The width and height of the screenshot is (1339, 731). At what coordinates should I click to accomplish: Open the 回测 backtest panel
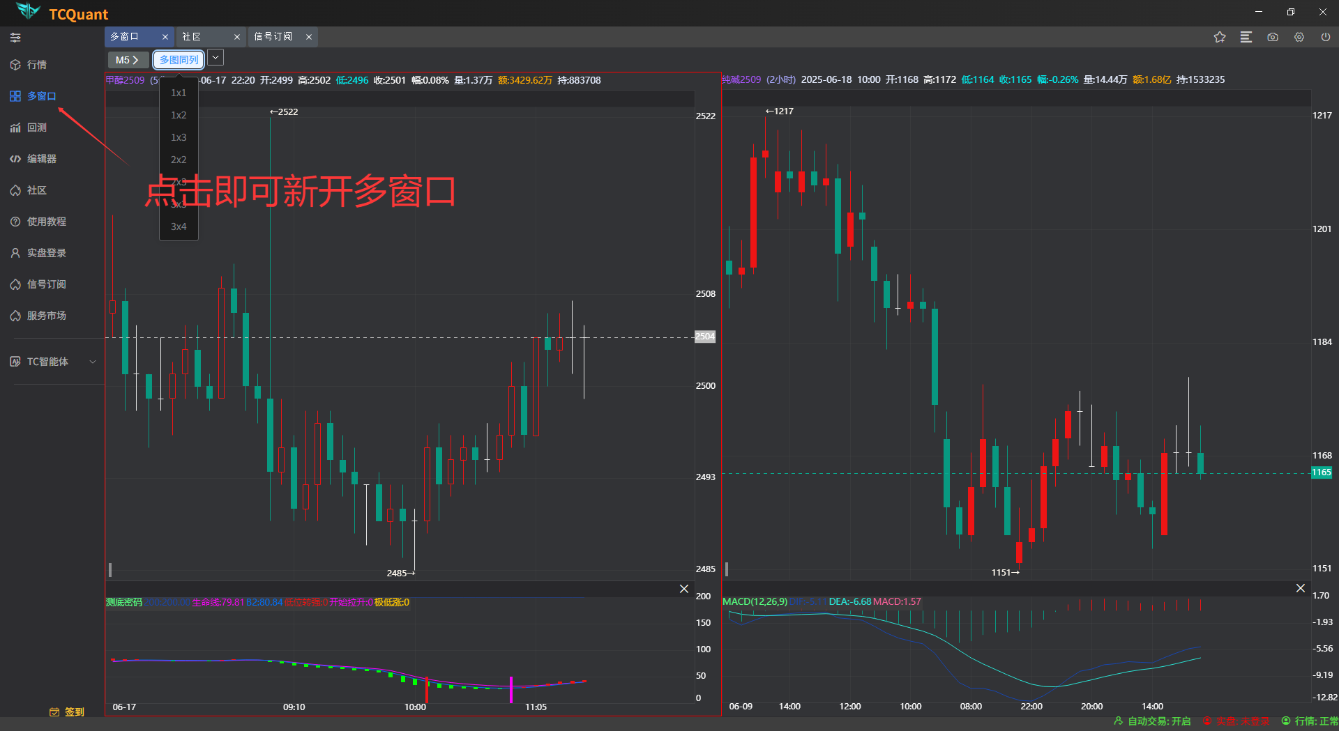pyautogui.click(x=38, y=127)
